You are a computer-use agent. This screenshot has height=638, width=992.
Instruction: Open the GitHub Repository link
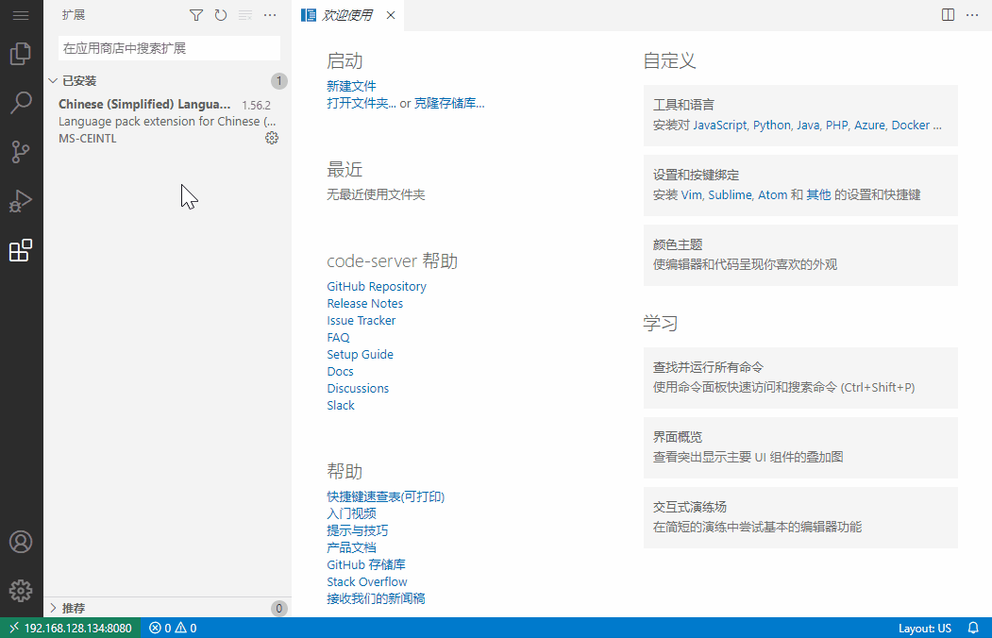(x=376, y=286)
